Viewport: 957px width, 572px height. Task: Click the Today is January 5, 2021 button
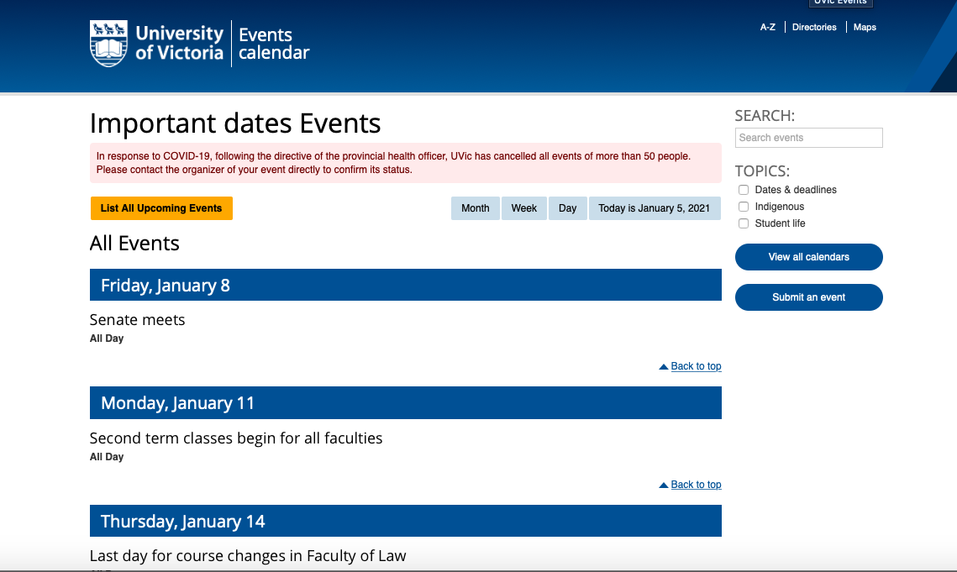click(x=655, y=208)
